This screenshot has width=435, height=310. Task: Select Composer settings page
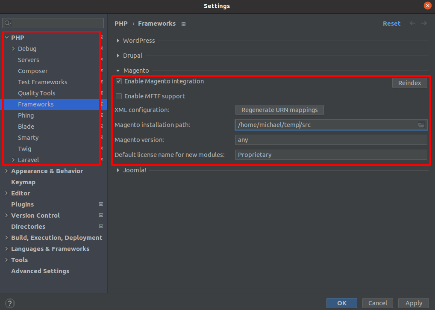coord(33,71)
